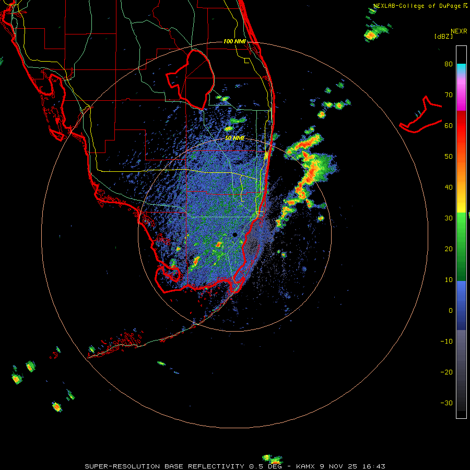Screen dimensions: 470x470
Task: Click the NEXR legend title
Action: (x=459, y=31)
